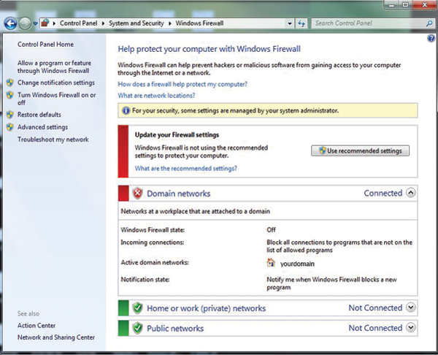The height and width of the screenshot is (355, 438).
Task: Click the Refresh button beside address bar
Action: [x=301, y=23]
